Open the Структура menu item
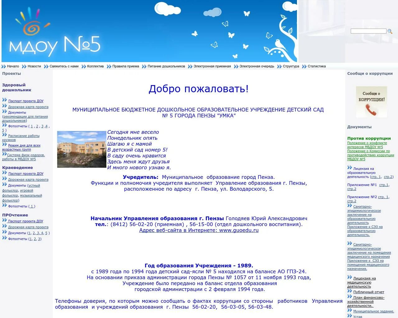This screenshot has height=318, width=398. 291,66
